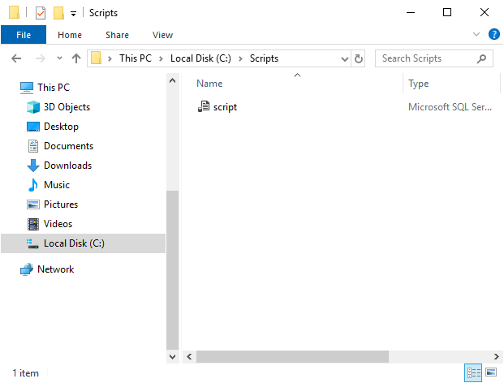
Task: Open the Help icon
Action: pyautogui.click(x=493, y=34)
